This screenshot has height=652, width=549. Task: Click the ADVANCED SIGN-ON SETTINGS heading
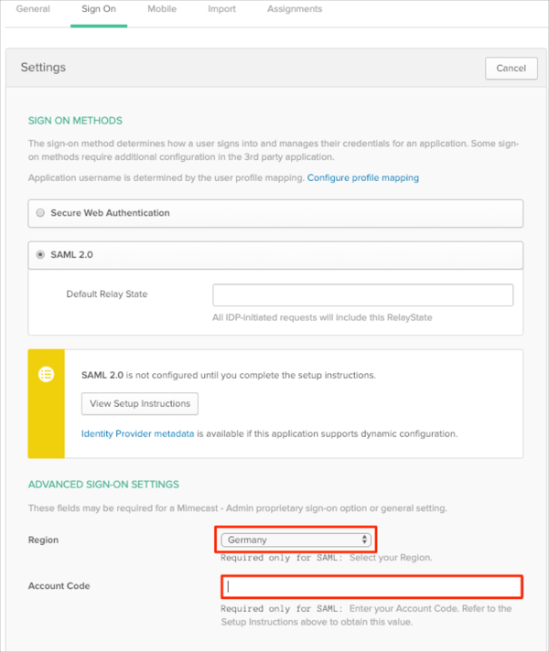pos(103,484)
